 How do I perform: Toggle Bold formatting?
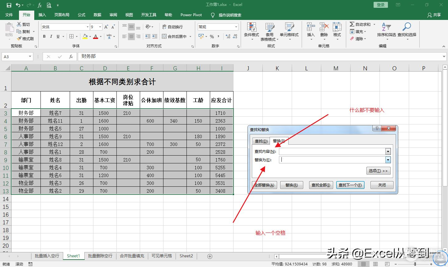coord(44,36)
